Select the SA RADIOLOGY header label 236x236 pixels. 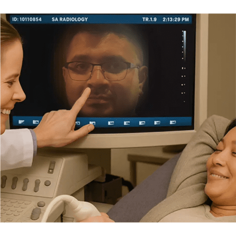[x=70, y=19]
